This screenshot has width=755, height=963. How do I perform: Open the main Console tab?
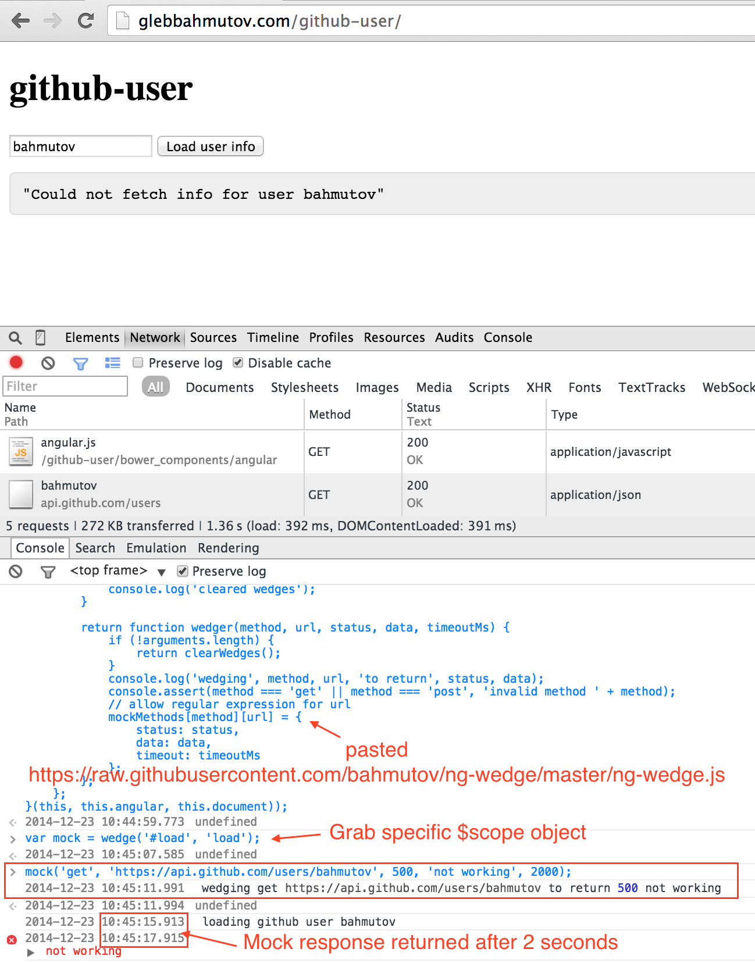point(508,337)
